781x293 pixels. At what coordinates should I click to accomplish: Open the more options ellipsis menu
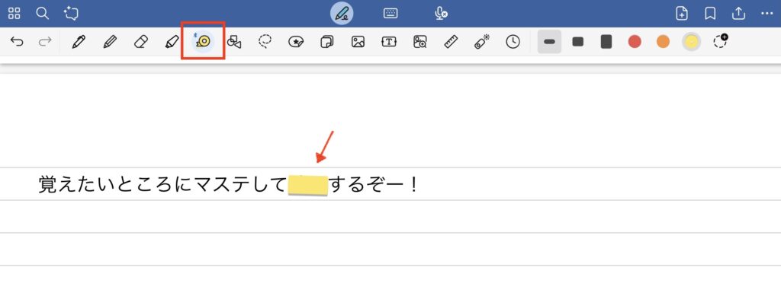[x=767, y=14]
